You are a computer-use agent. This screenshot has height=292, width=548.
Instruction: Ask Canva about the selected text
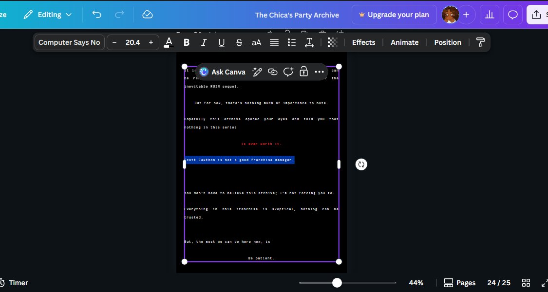tap(222, 72)
